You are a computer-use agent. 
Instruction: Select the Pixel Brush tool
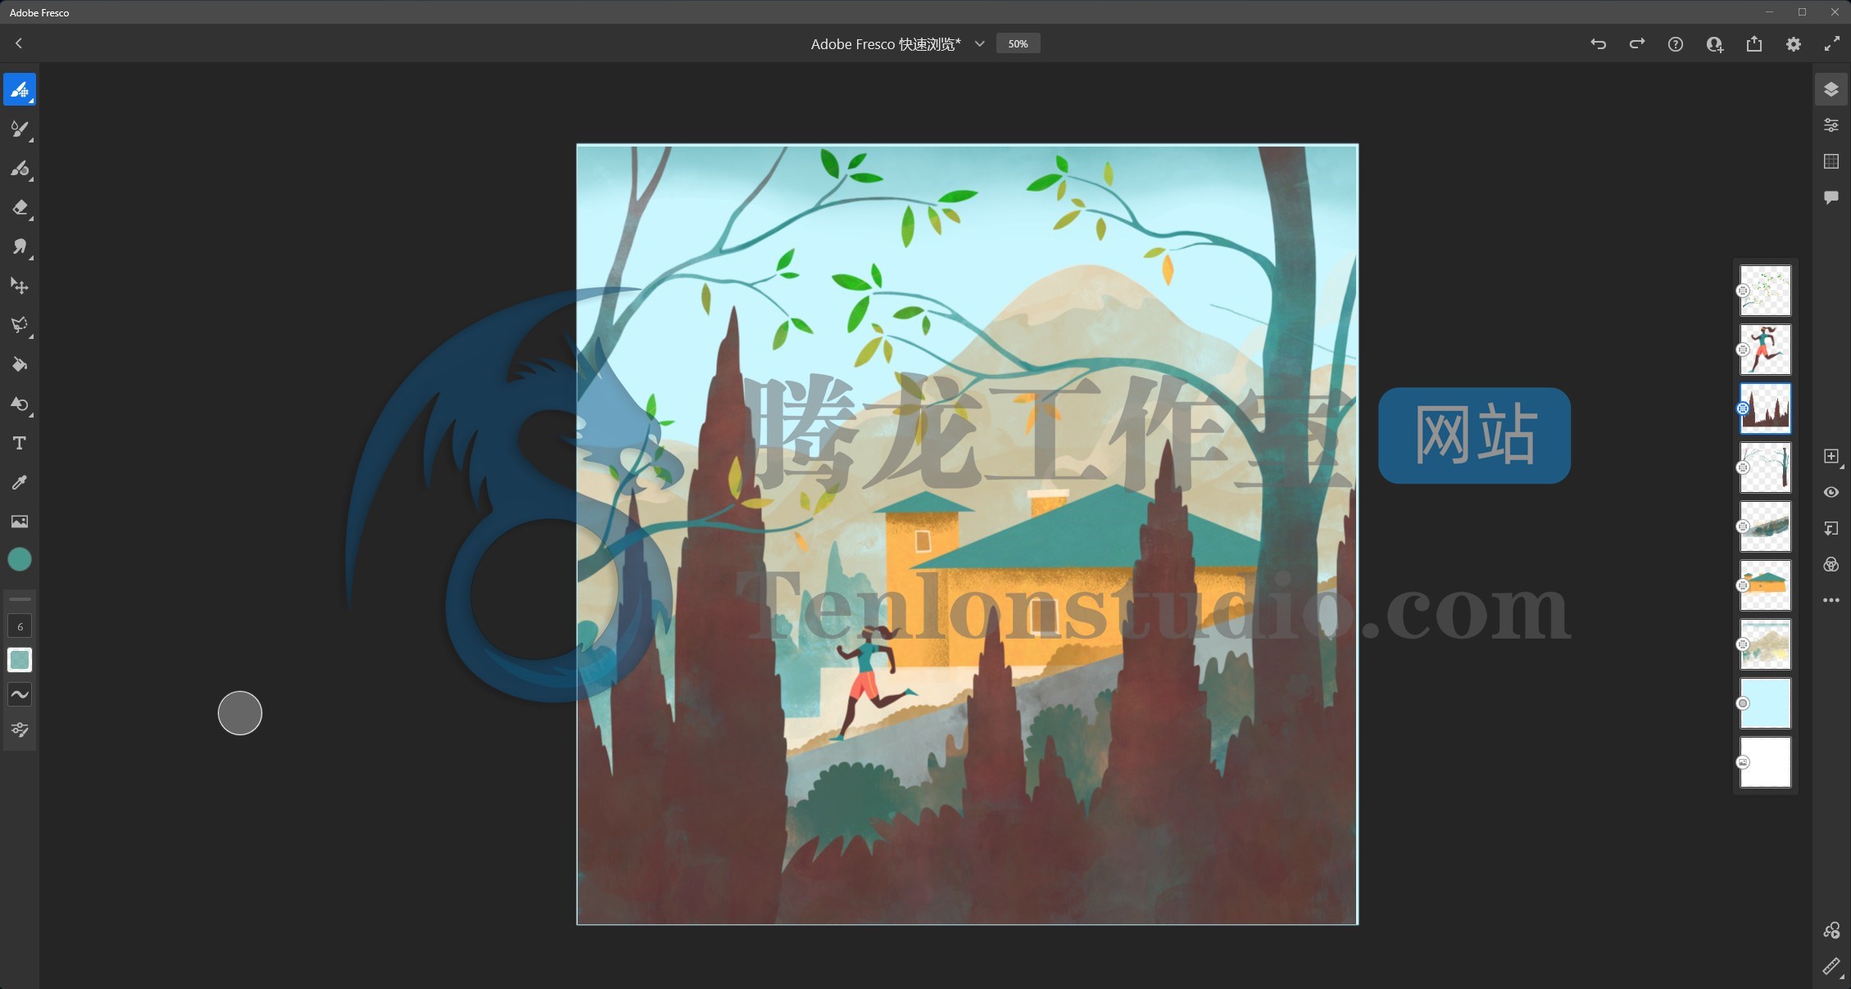[x=20, y=89]
